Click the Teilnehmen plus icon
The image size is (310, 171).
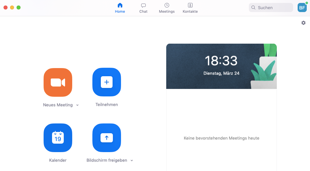(107, 82)
